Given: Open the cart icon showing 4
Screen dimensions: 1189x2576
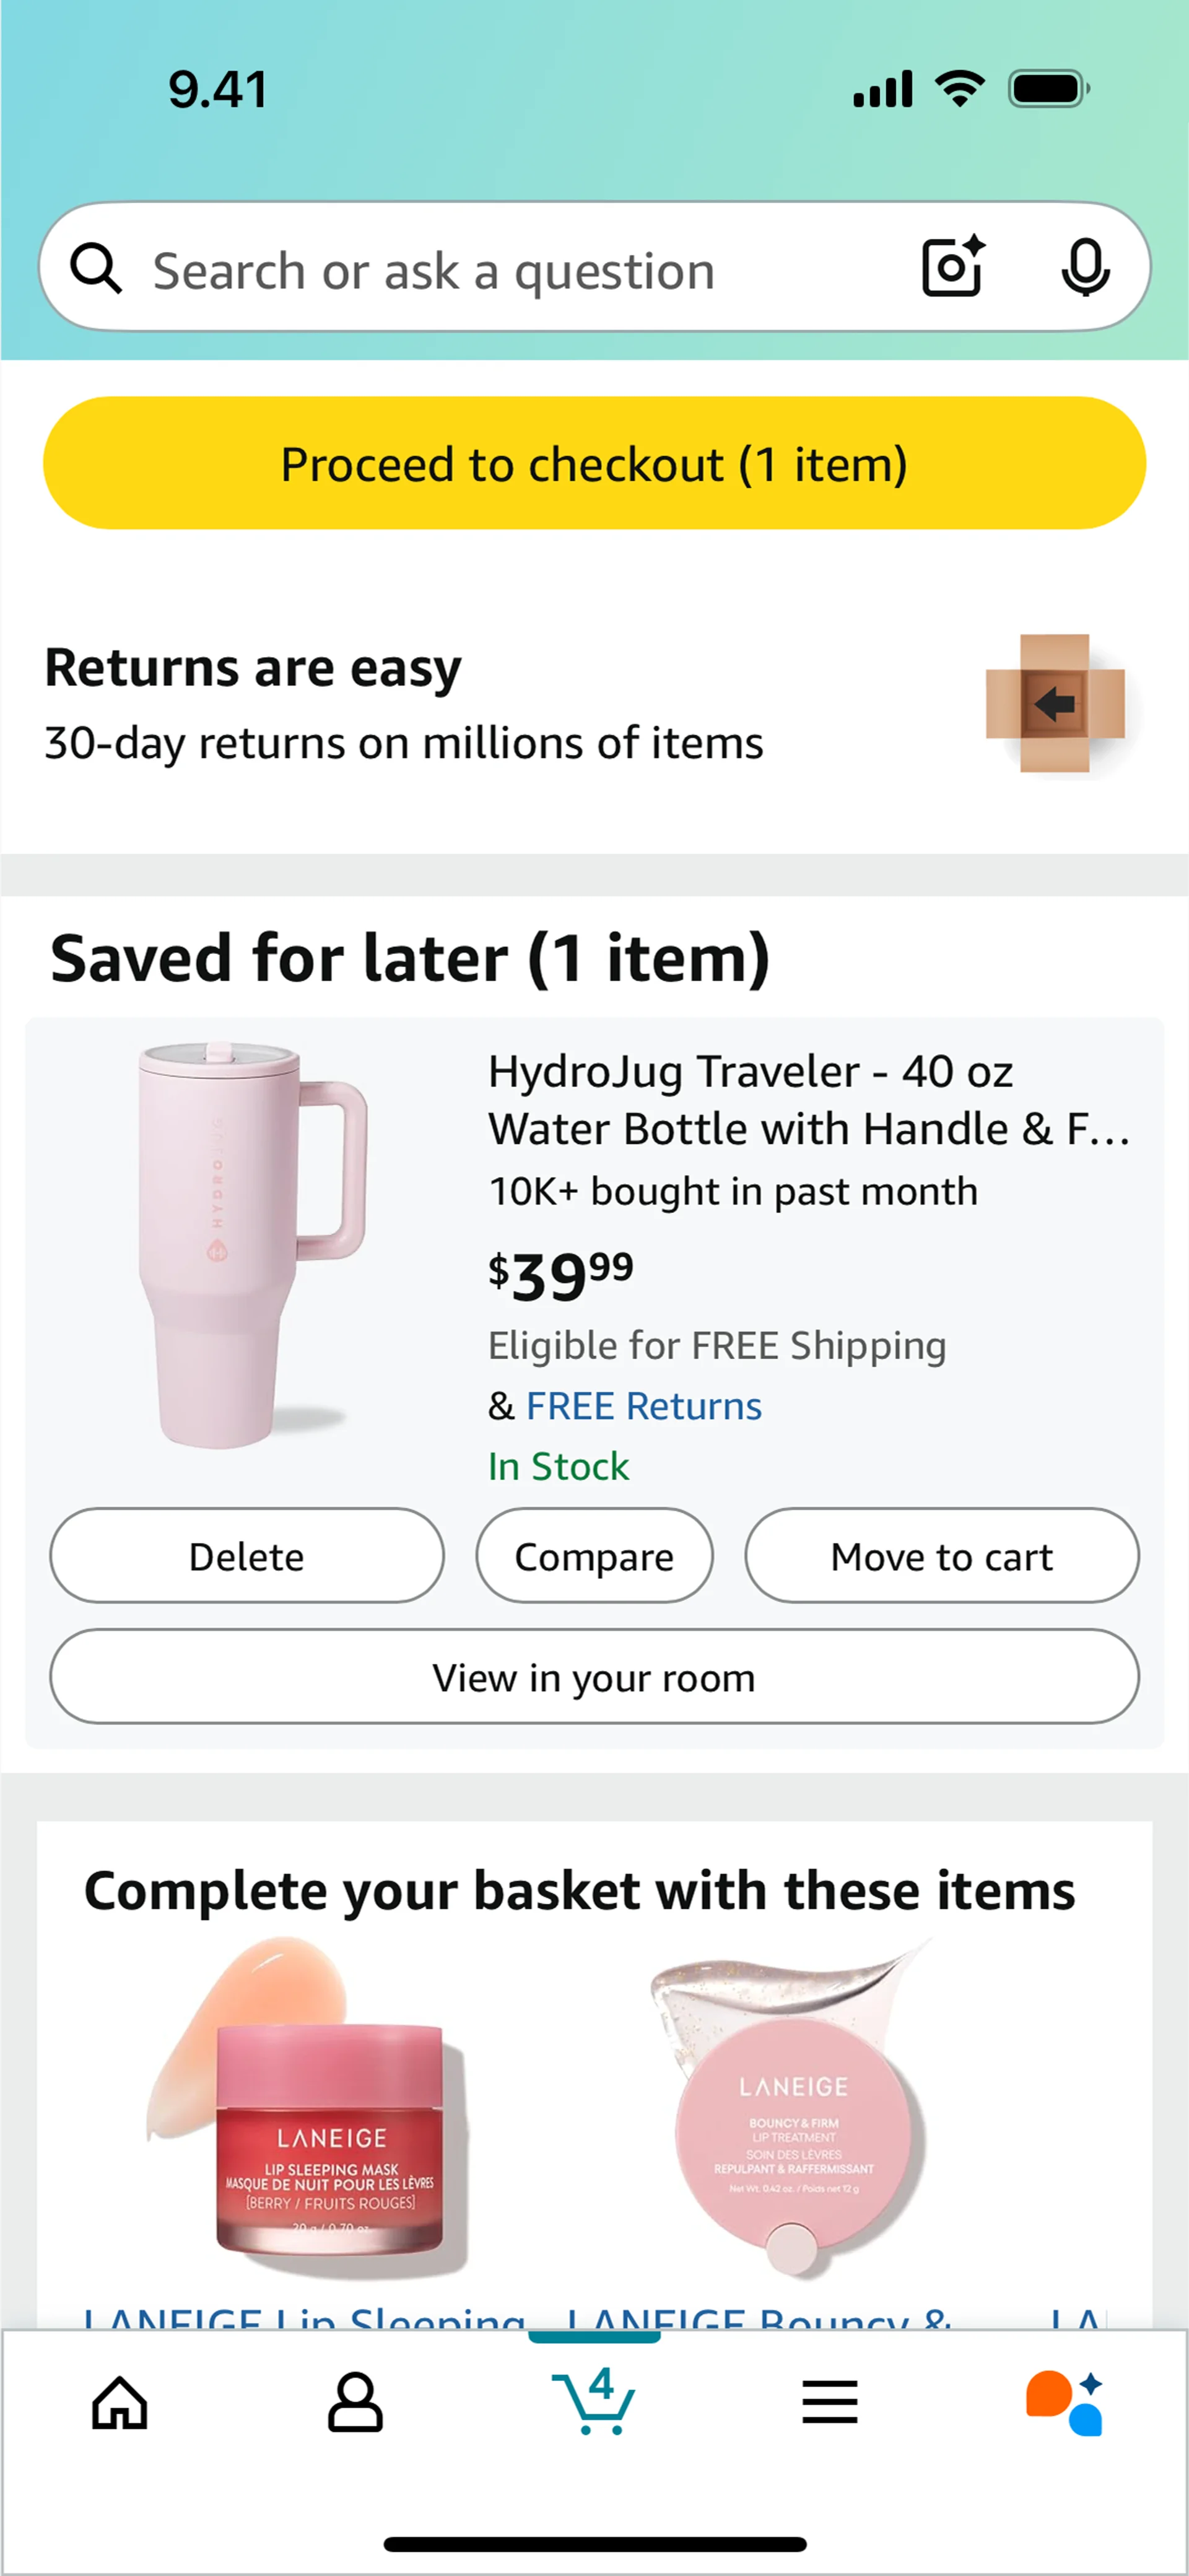Looking at the screenshot, I should pos(594,2400).
